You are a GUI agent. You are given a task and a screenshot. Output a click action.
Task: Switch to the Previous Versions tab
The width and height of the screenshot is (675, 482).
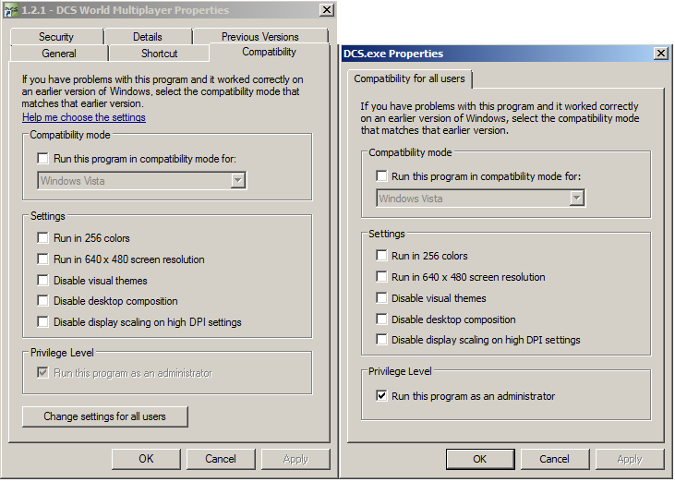260,37
